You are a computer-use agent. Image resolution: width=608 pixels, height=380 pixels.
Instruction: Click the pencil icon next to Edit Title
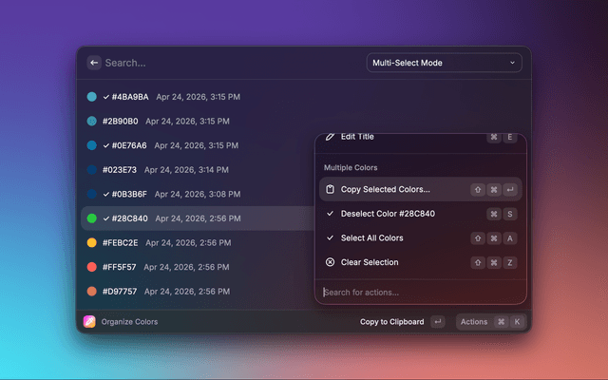pos(330,137)
